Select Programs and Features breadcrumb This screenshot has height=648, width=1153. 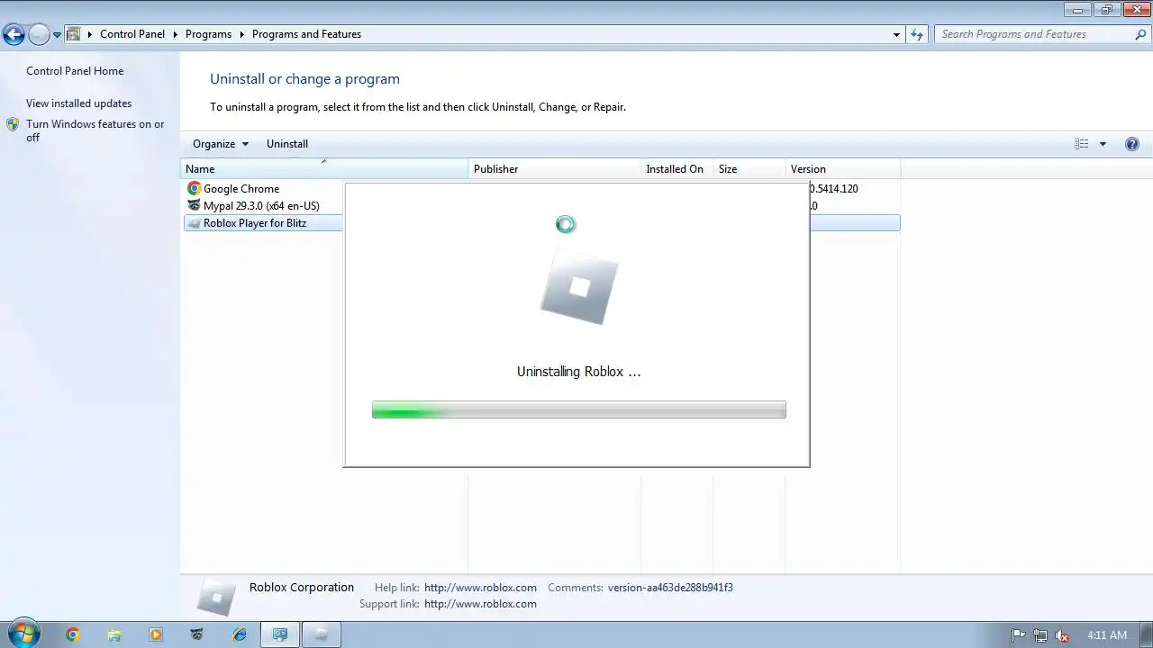pos(306,34)
